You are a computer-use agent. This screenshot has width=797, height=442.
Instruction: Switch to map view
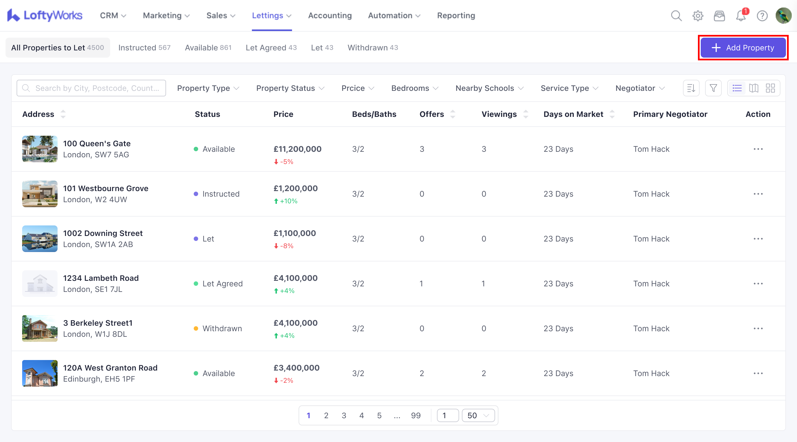pyautogui.click(x=754, y=88)
